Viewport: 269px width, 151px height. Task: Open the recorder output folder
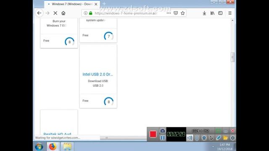pyautogui.click(x=225, y=138)
